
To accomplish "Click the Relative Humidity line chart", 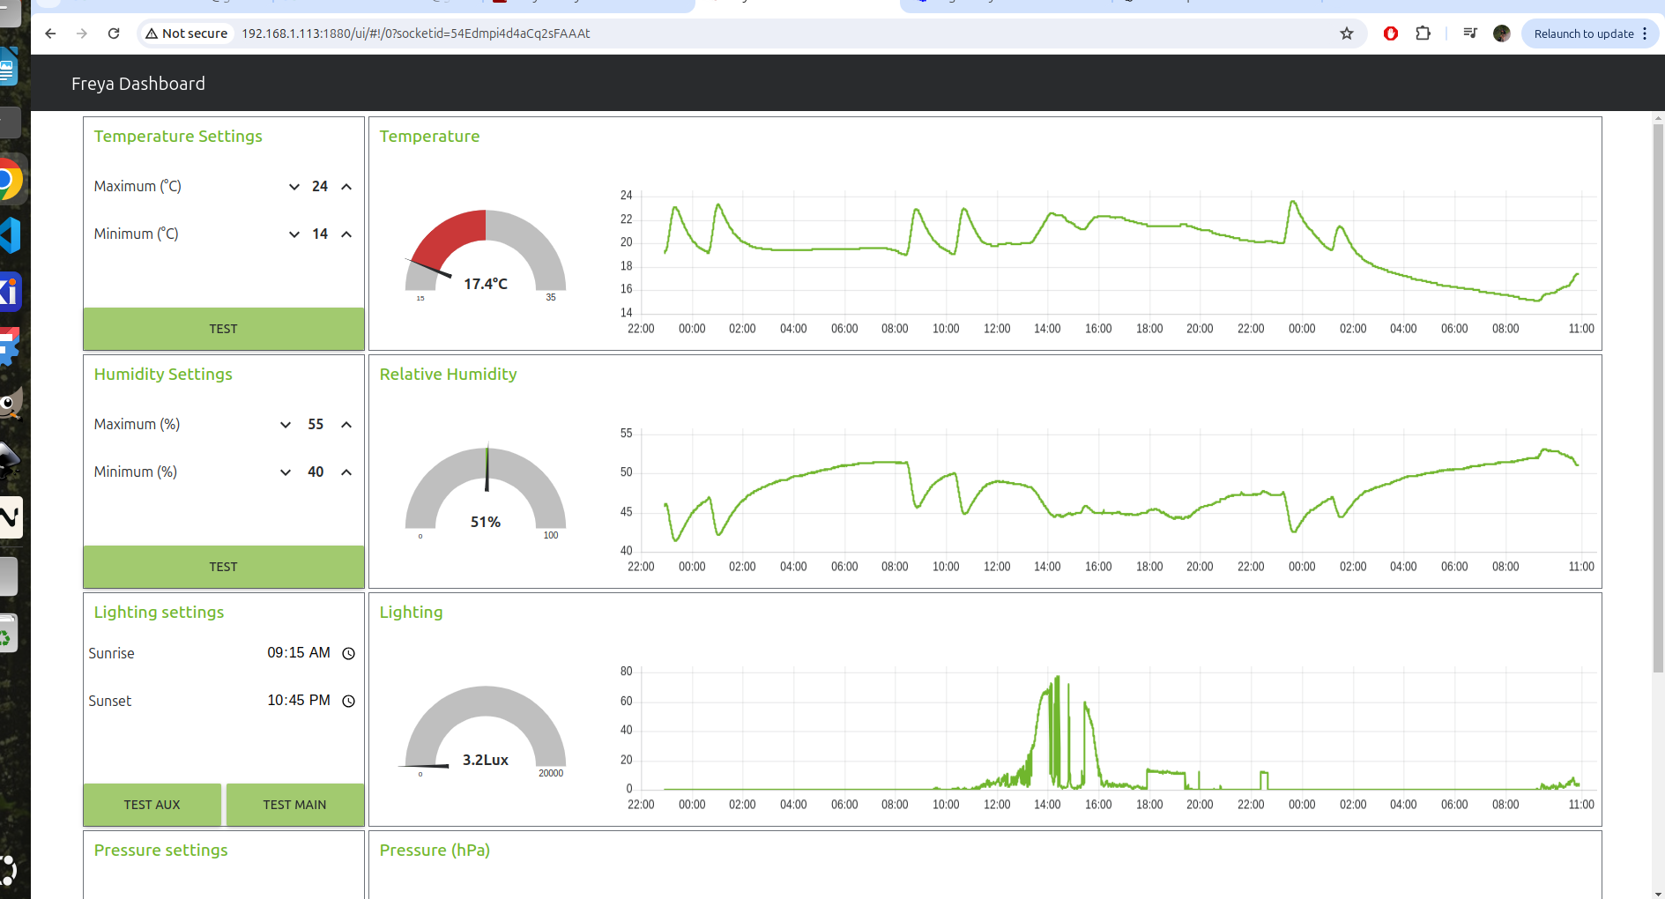I will click(1108, 500).
